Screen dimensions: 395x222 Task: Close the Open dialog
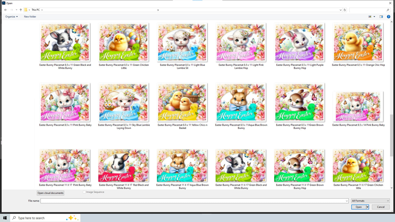[x=390, y=3]
